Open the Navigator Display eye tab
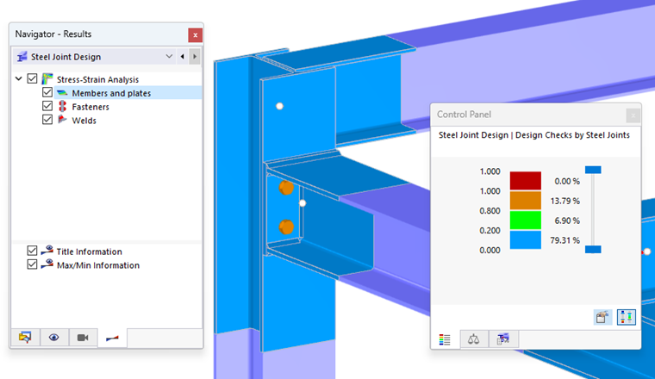The width and height of the screenshot is (655, 379). coord(54,338)
